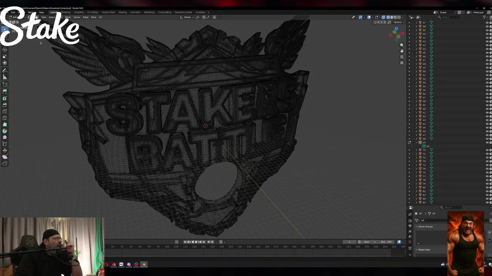Switch to the UV Editing workspace tab
The image size is (492, 276).
(92, 12)
